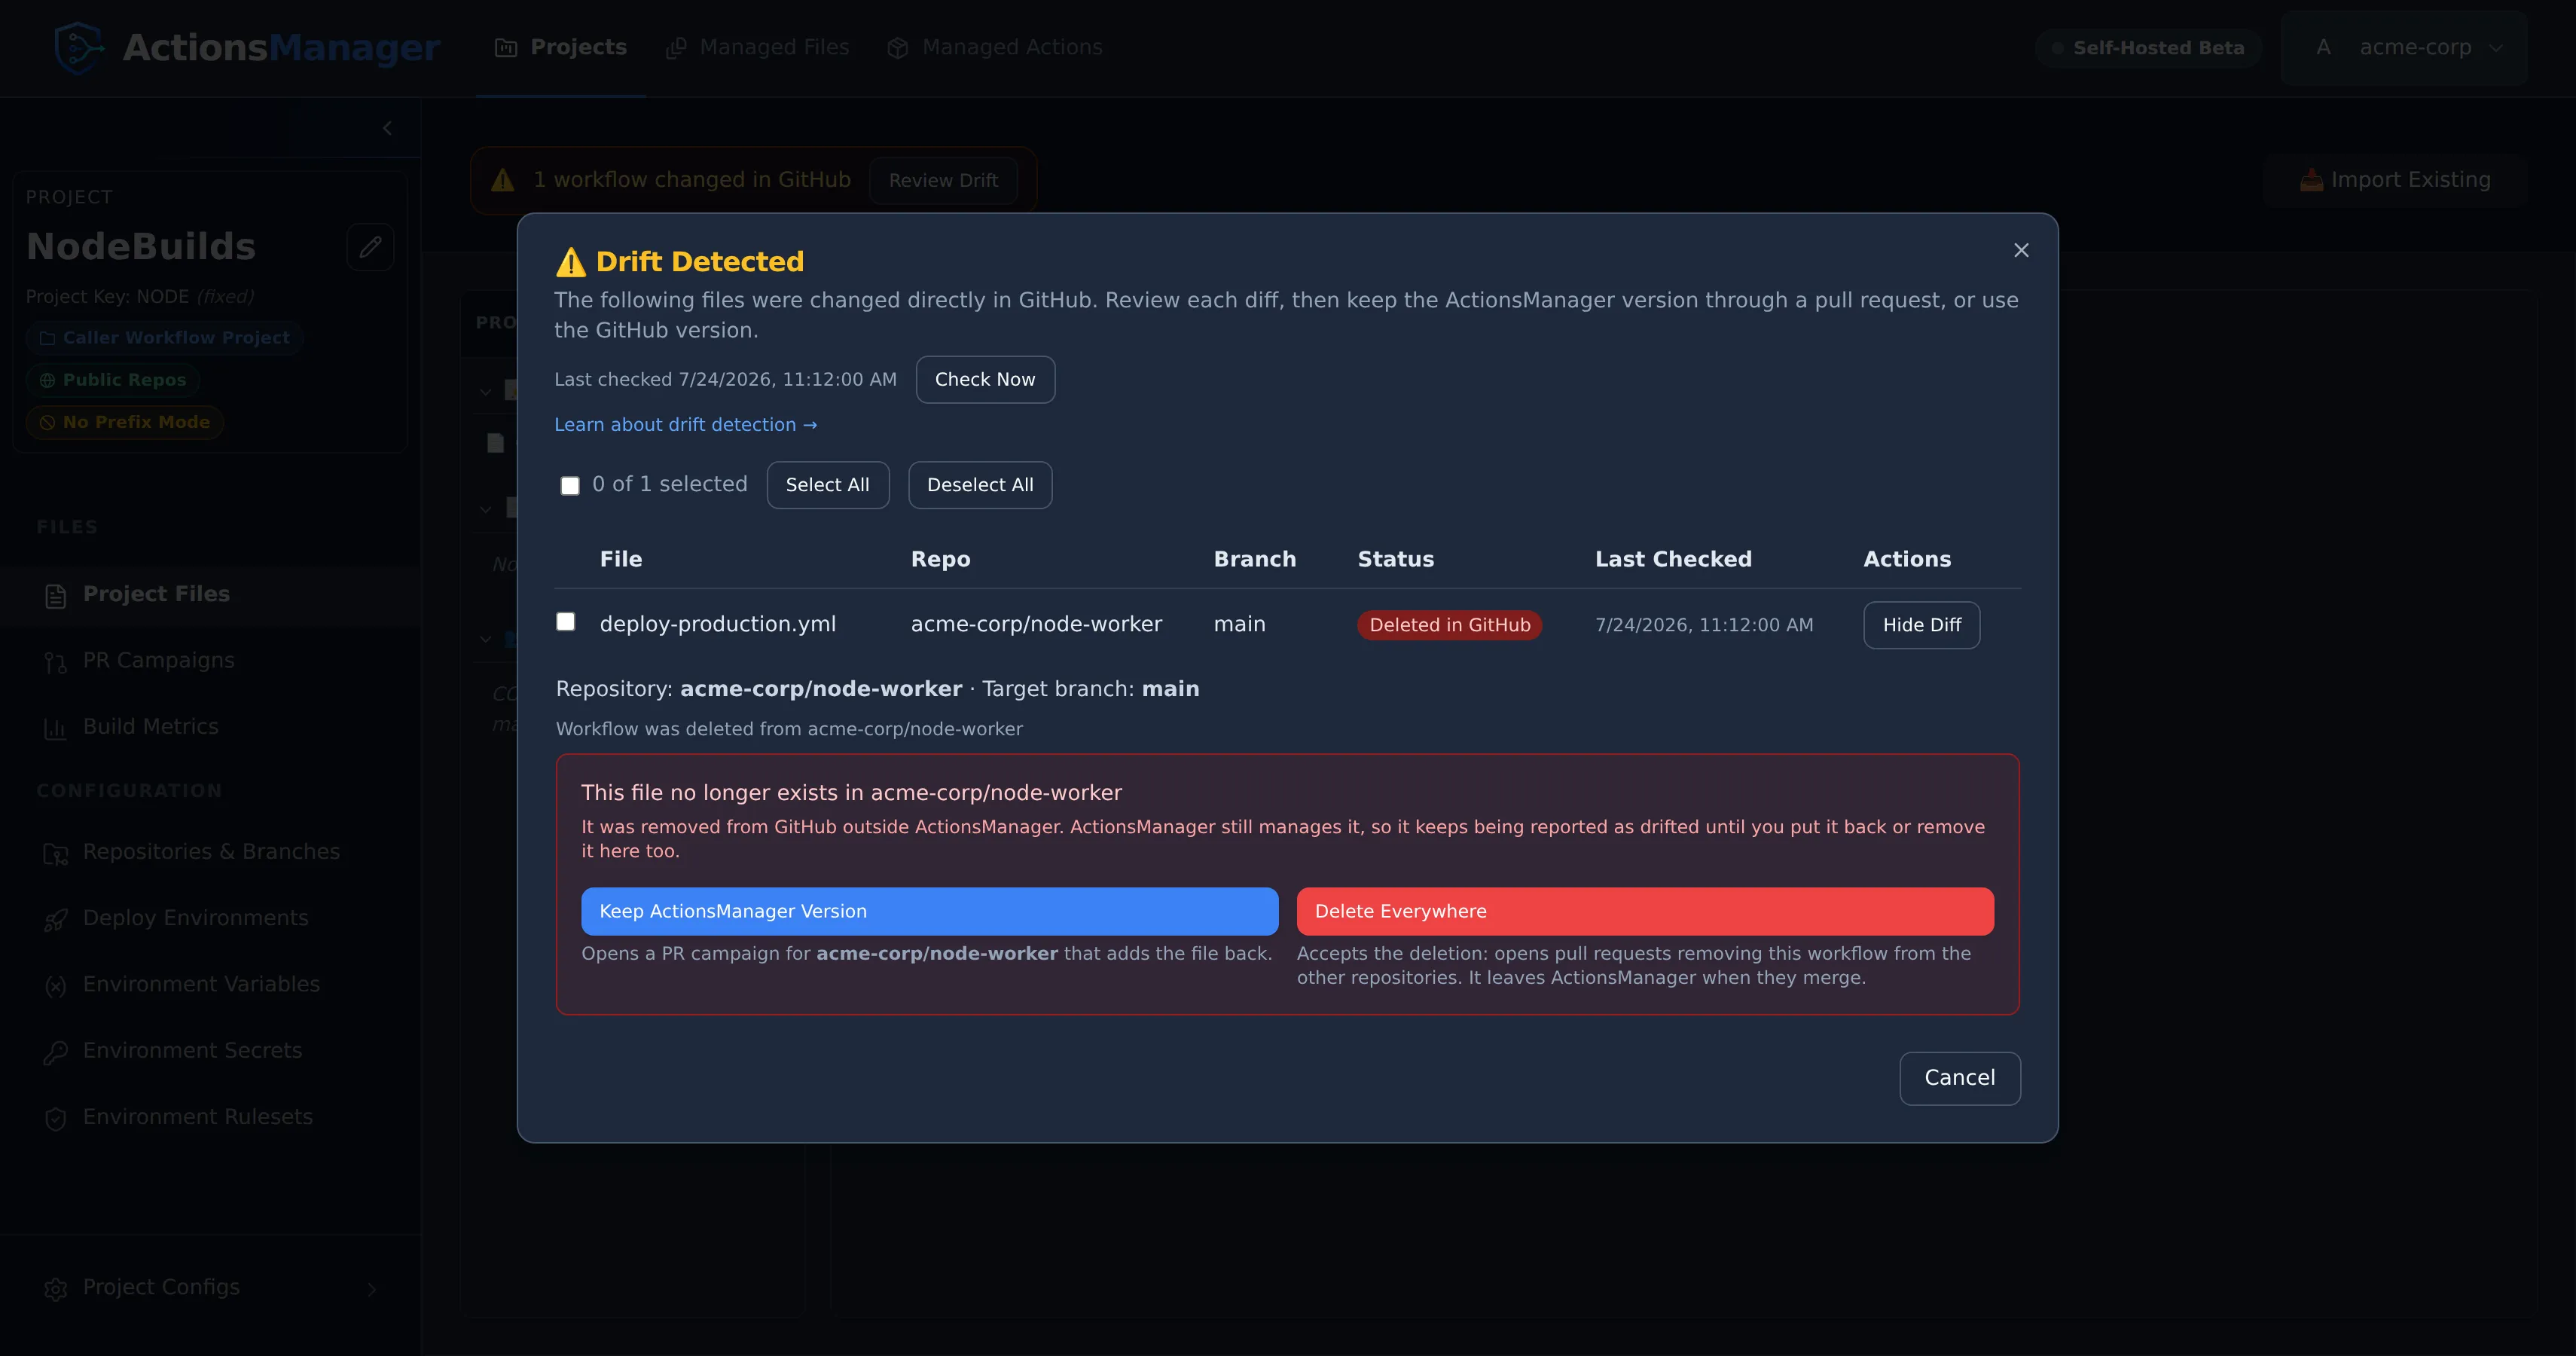Tick the select-all checkbox beside '0 of 1 selected'

click(x=570, y=486)
